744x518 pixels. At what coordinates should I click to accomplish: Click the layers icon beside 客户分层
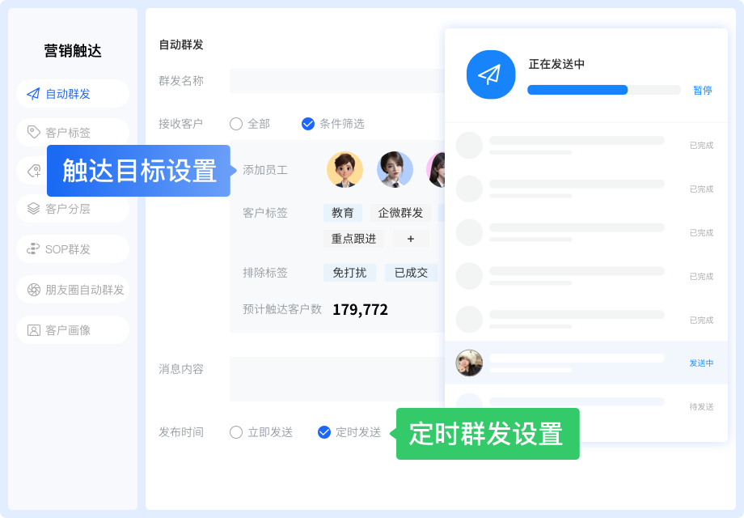coord(33,209)
